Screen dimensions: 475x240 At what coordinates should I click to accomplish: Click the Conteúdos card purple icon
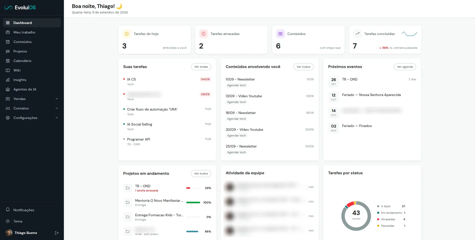(x=280, y=34)
